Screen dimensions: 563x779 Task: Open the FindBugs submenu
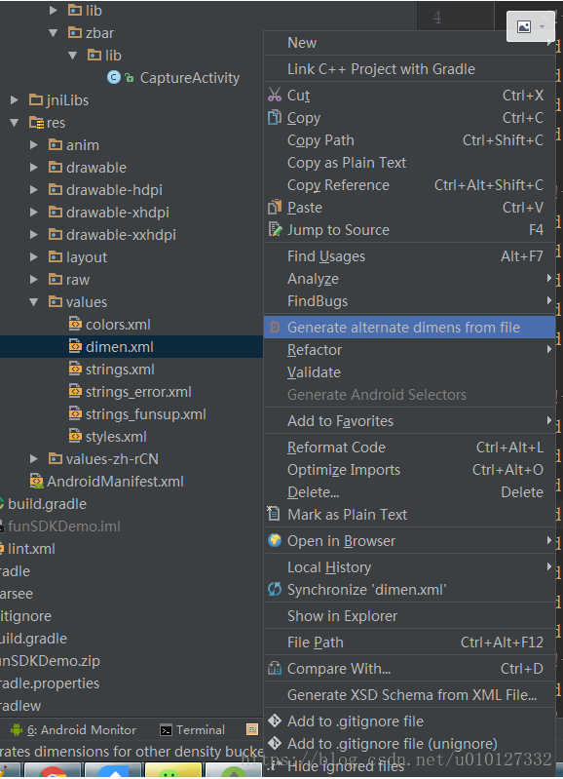pos(409,300)
